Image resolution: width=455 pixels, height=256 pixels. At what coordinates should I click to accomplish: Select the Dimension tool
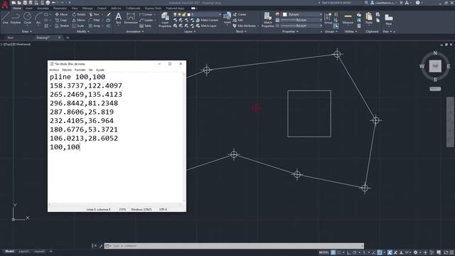tap(131, 18)
